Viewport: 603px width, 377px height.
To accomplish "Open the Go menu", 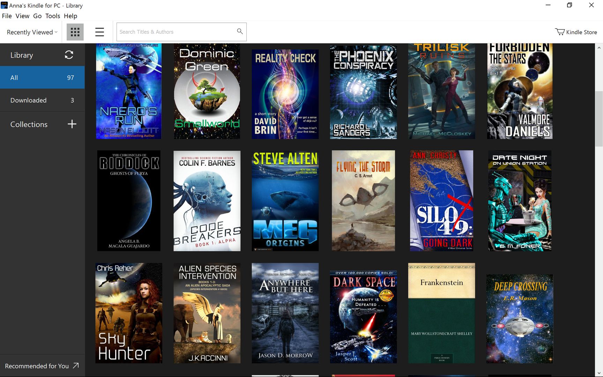I will pyautogui.click(x=37, y=16).
